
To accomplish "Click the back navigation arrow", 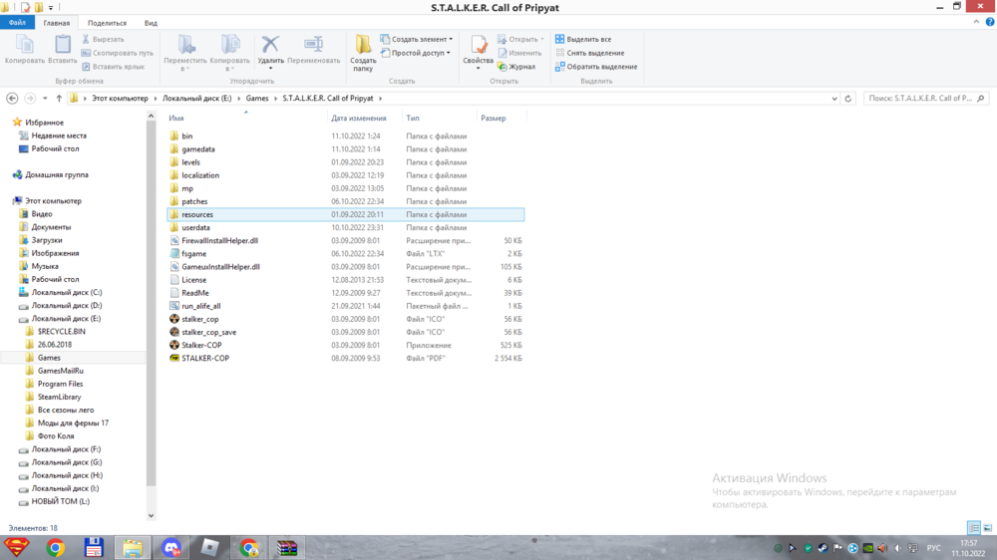I will pos(12,99).
